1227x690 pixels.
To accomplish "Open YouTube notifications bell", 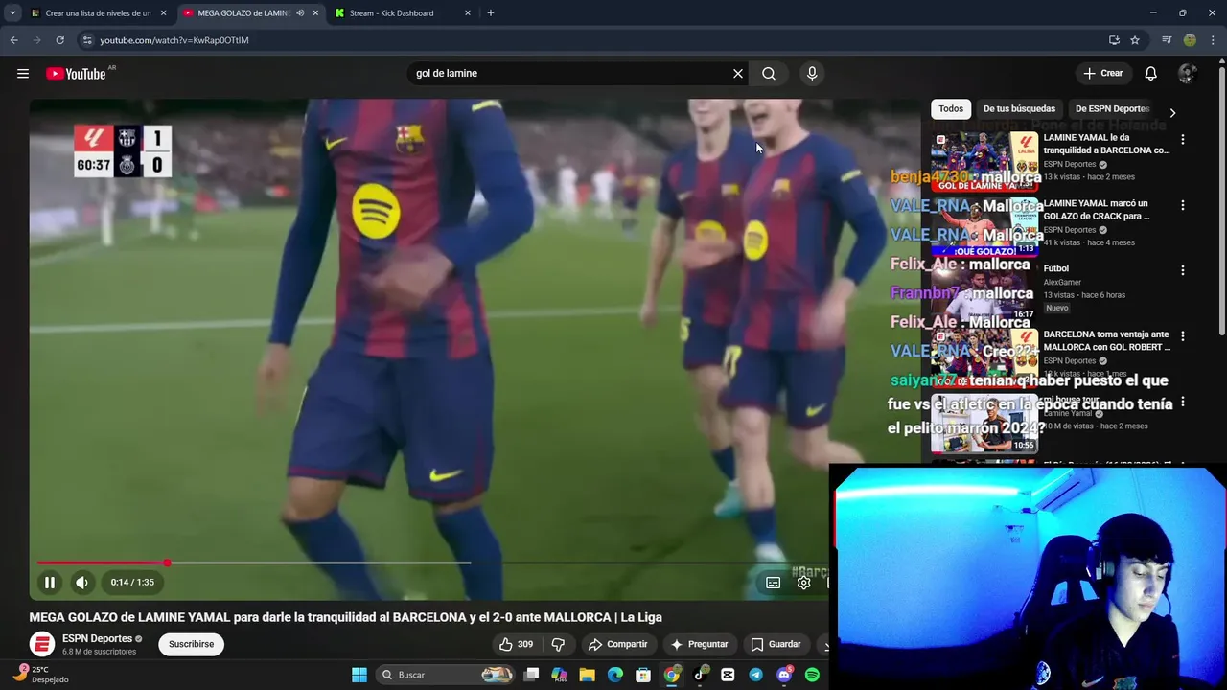I will coord(1151,74).
